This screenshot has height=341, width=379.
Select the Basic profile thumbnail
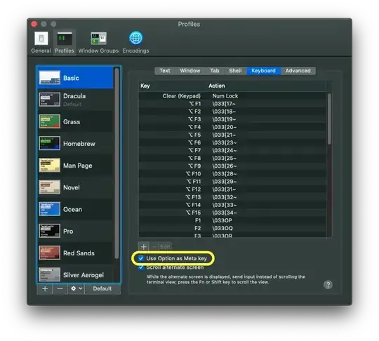[x=50, y=78]
